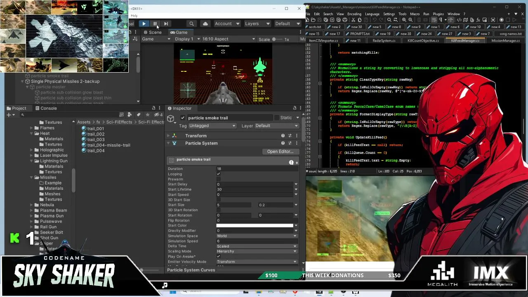
Task: Click the Favorites star icon in Project panel
Action: [x=147, y=115]
